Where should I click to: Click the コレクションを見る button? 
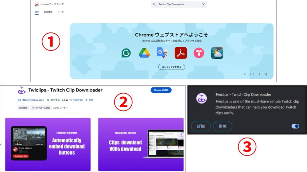click(172, 67)
